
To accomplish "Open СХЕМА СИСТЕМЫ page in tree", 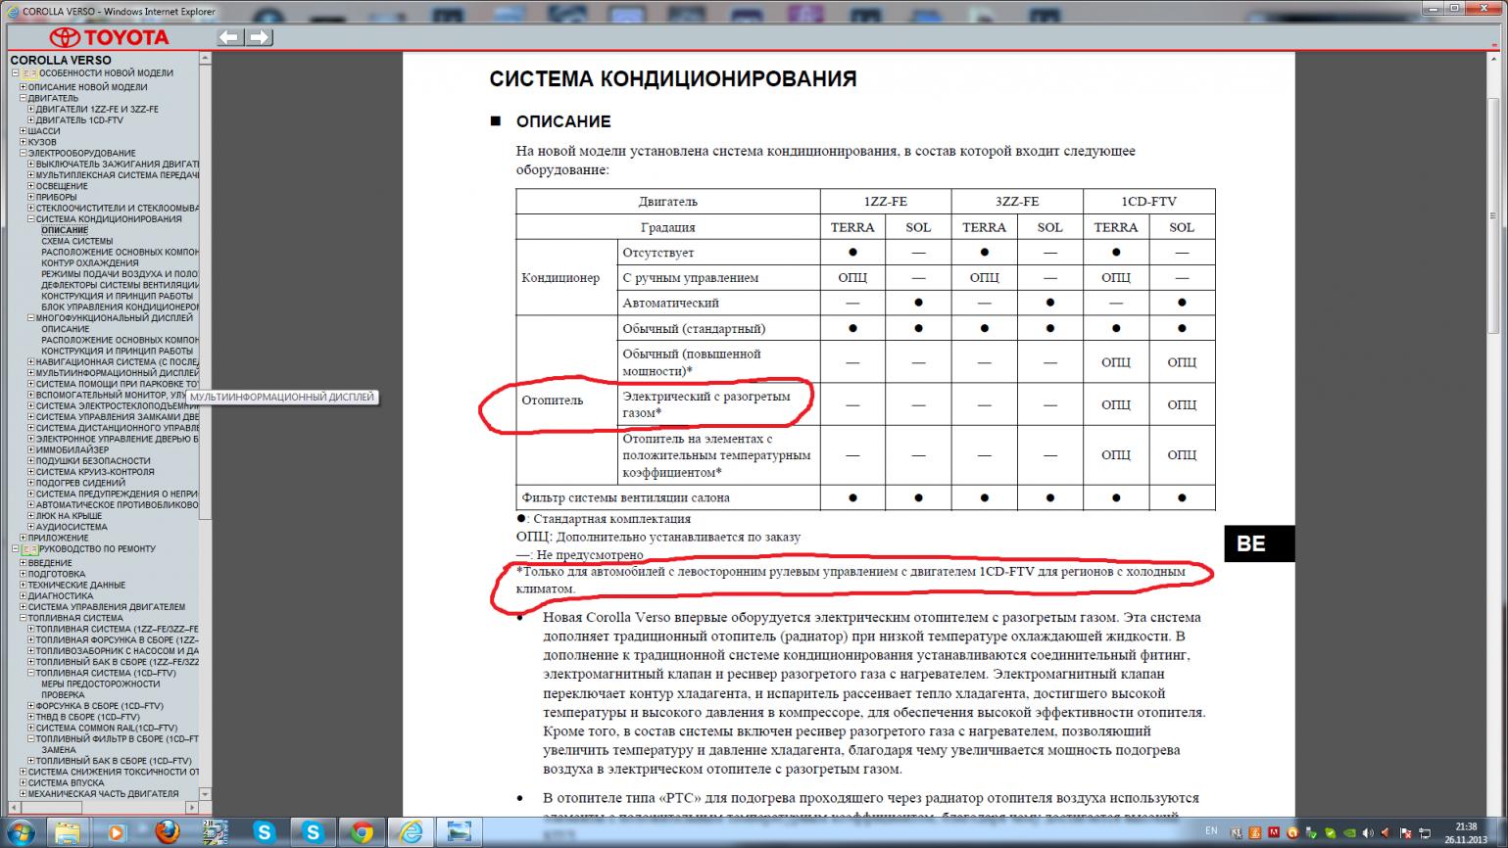I will pos(76,241).
